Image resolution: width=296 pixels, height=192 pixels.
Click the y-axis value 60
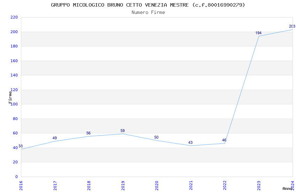point(15,133)
